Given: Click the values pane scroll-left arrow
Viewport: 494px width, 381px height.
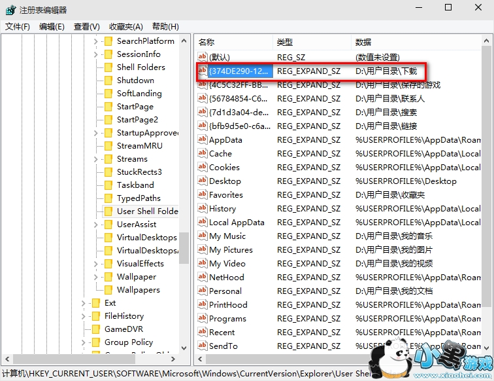Looking at the screenshot, I should [x=200, y=359].
